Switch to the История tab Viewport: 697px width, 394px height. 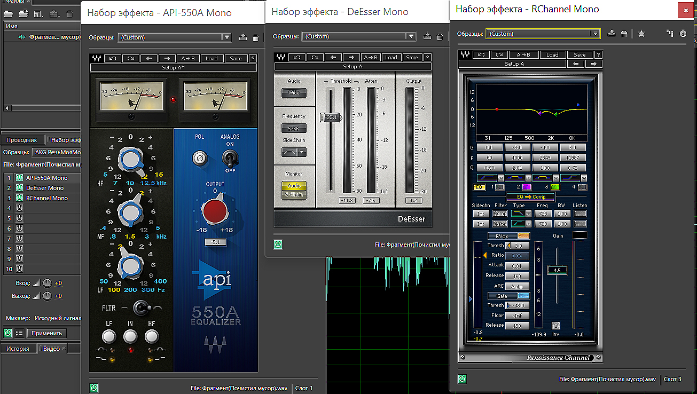18,349
